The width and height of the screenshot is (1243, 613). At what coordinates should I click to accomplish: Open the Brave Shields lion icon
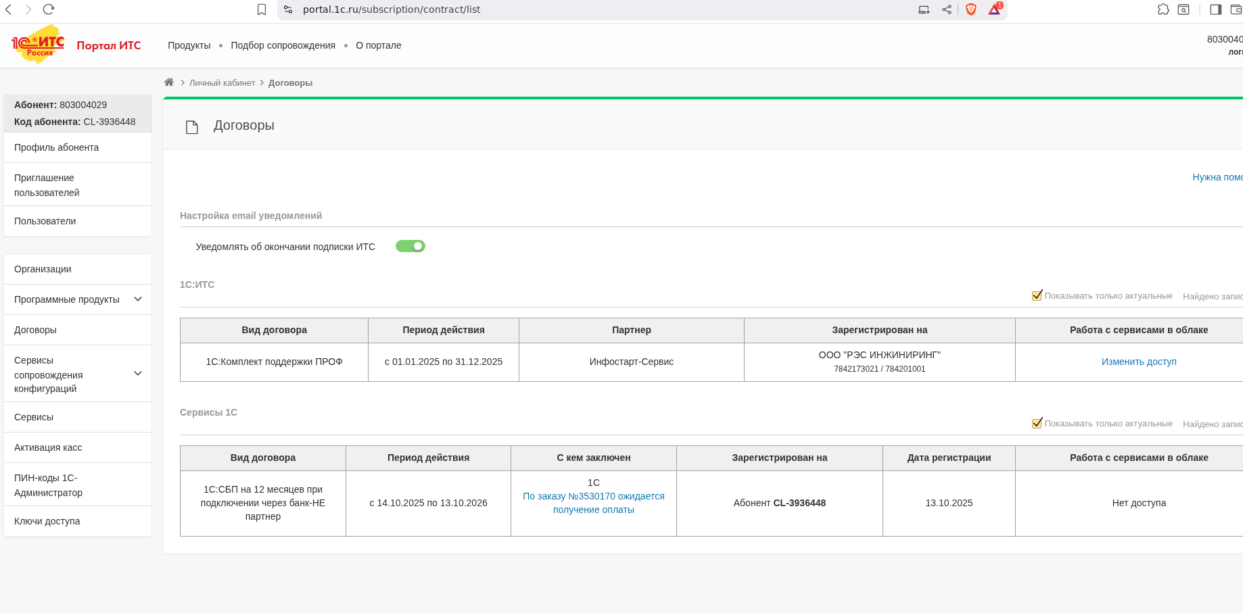click(971, 9)
